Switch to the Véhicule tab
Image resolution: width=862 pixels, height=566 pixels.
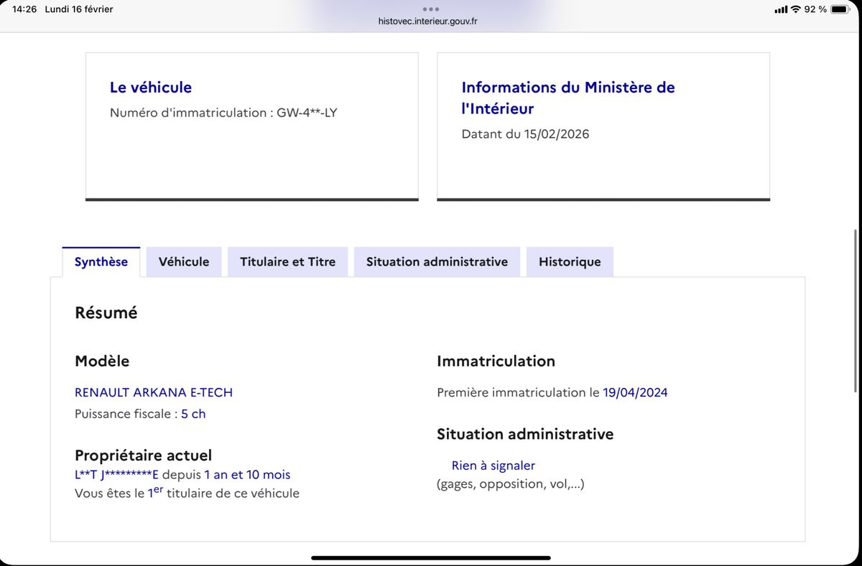click(183, 261)
